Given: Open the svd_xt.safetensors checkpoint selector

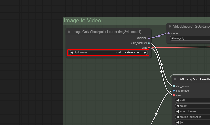Looking at the screenshot, I should tap(108, 53).
